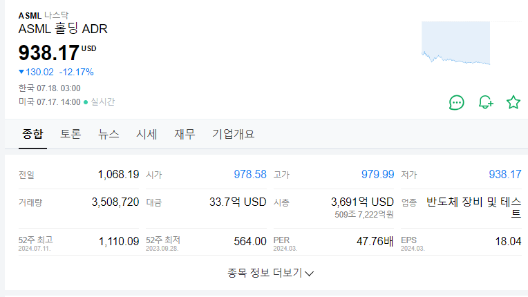This screenshot has width=528, height=297.
Task: Click previous close value 1,068.19
Action: [118, 174]
